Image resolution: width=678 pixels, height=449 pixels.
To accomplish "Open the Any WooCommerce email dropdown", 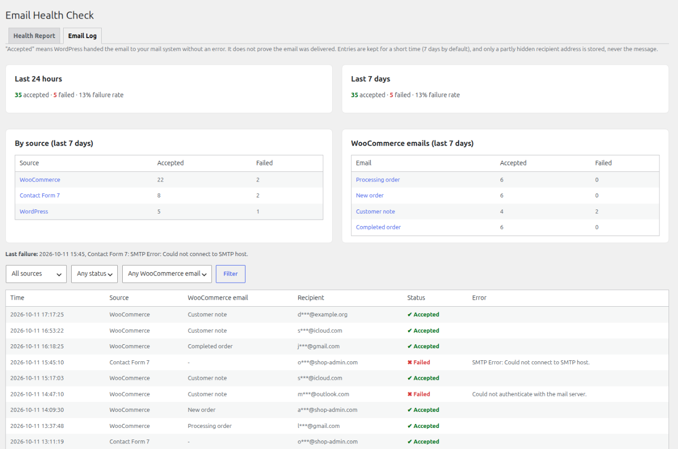I will [167, 274].
